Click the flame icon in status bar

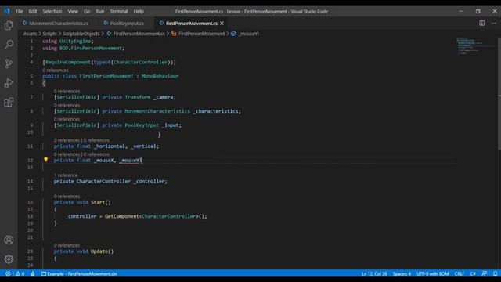[x=33, y=273]
